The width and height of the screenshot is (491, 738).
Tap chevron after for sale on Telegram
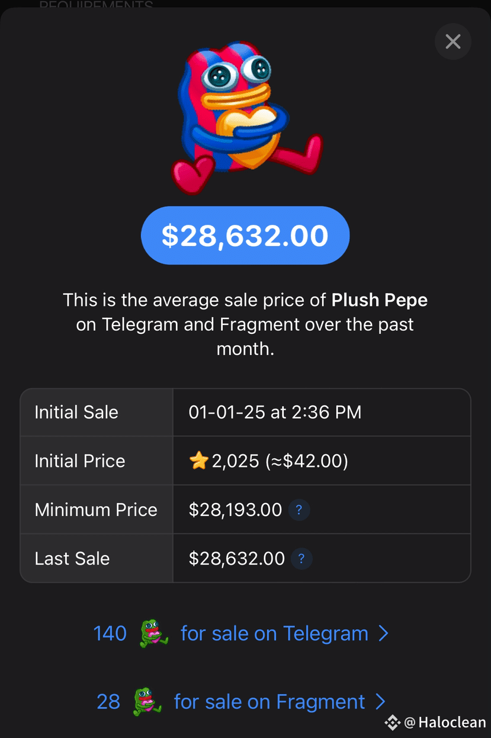(x=383, y=634)
